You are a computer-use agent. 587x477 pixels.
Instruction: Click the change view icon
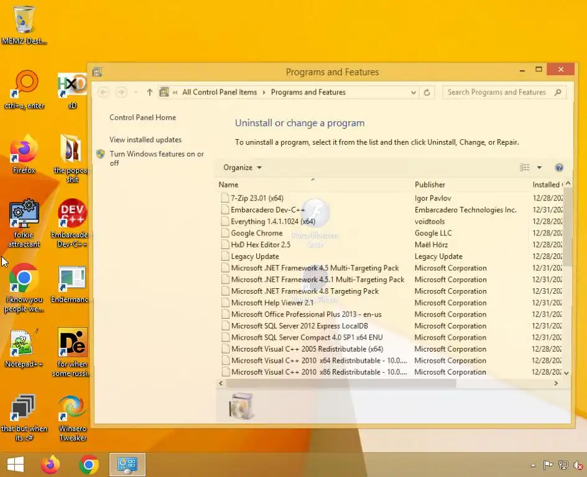(x=524, y=168)
